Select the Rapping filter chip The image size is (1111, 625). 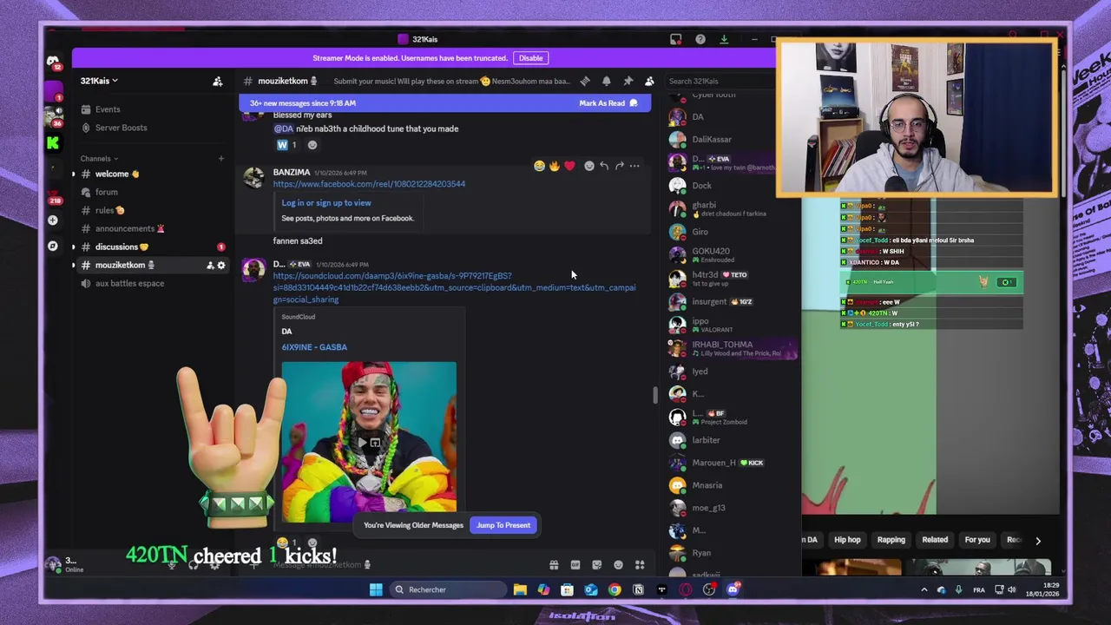pyautogui.click(x=891, y=540)
